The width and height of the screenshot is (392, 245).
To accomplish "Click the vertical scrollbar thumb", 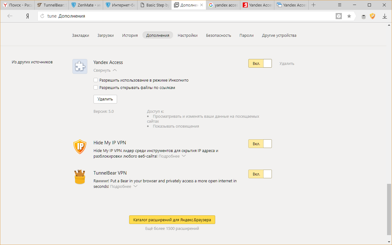I will click(x=389, y=210).
